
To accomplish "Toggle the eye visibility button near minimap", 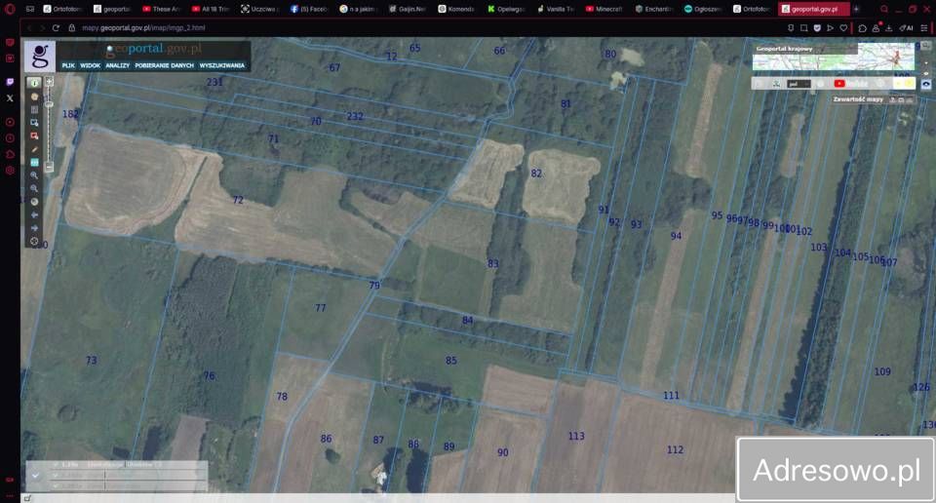I will (926, 84).
